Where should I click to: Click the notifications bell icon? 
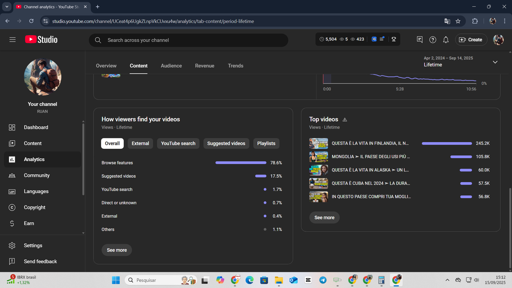coord(446,40)
